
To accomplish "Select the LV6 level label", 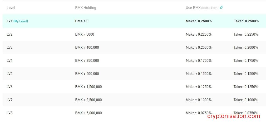I will [9, 87].
